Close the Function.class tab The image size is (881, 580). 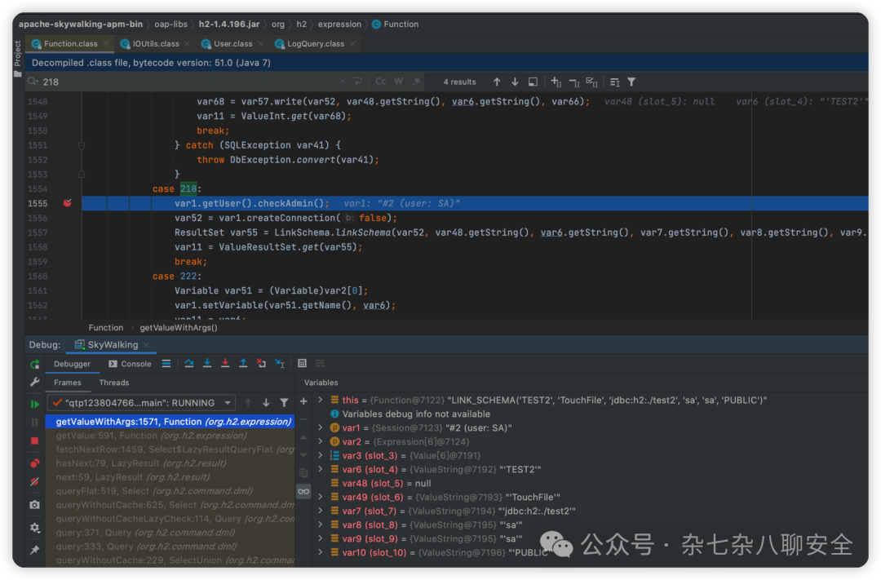(x=106, y=44)
